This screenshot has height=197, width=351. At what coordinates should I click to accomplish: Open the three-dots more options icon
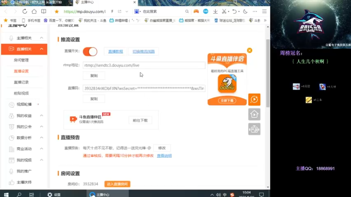click(255, 11)
